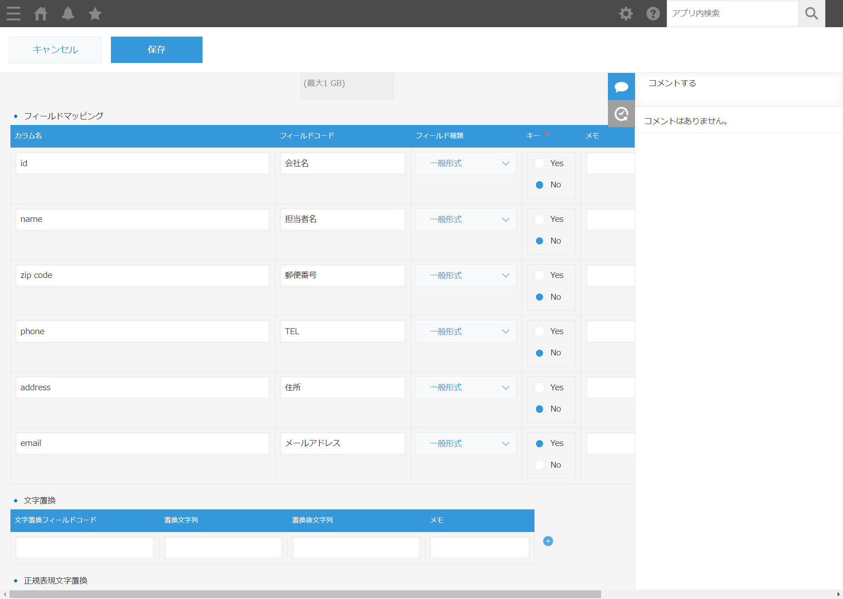The height and width of the screenshot is (599, 843).
Task: Open the hamburger main menu
Action: click(x=14, y=14)
